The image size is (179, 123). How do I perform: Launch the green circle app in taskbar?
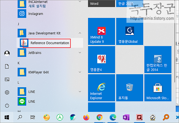[60, 117]
